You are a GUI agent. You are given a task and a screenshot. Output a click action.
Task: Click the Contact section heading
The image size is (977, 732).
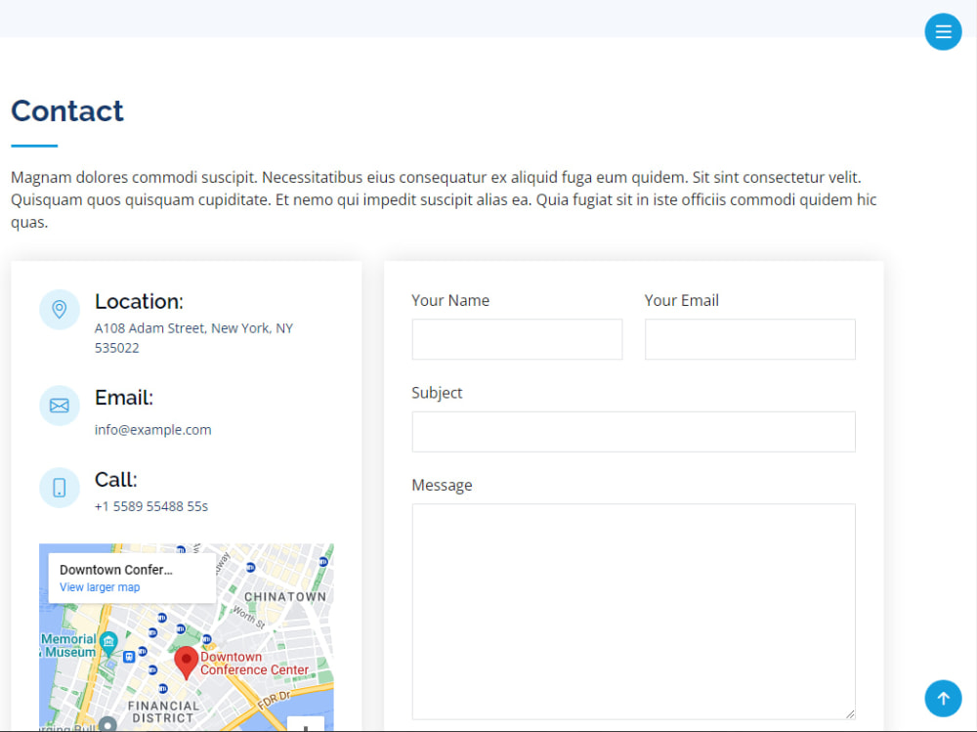(67, 111)
